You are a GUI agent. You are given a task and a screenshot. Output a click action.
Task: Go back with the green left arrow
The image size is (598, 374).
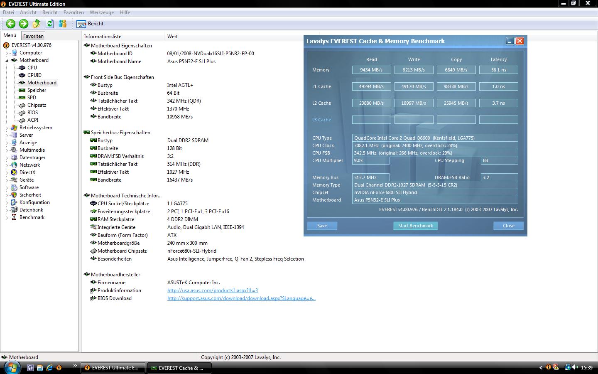pyautogui.click(x=11, y=24)
